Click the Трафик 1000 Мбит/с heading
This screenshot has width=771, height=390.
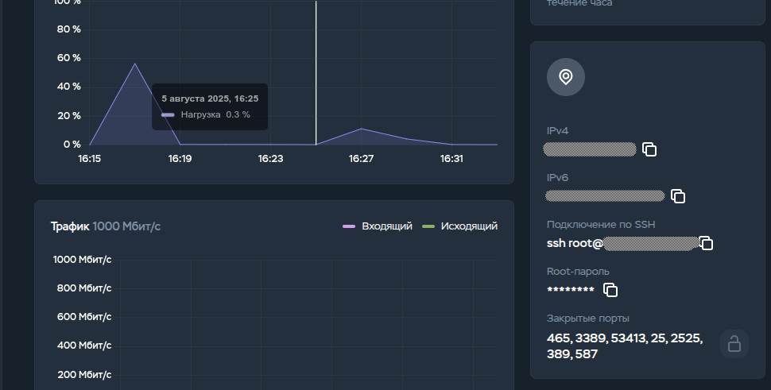tap(106, 226)
